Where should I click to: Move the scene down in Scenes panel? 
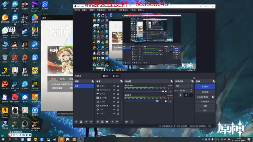click(91, 122)
